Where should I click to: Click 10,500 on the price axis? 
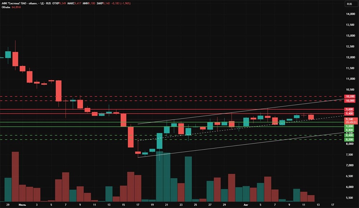(350, 90)
